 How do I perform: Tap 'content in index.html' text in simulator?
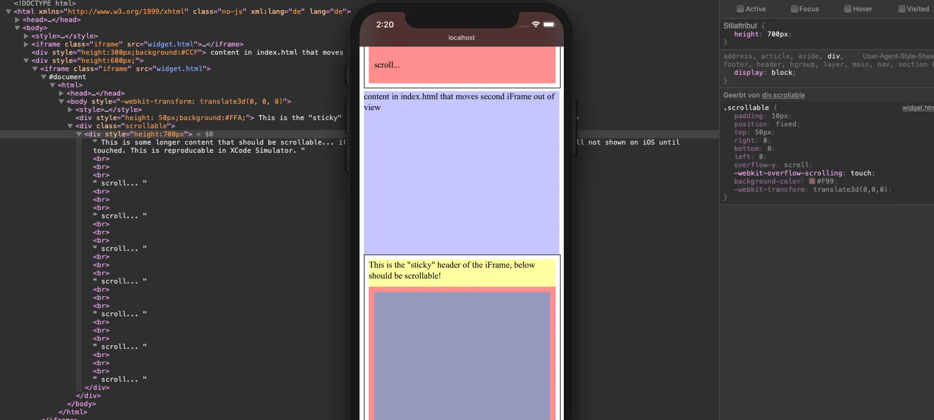pyautogui.click(x=459, y=102)
